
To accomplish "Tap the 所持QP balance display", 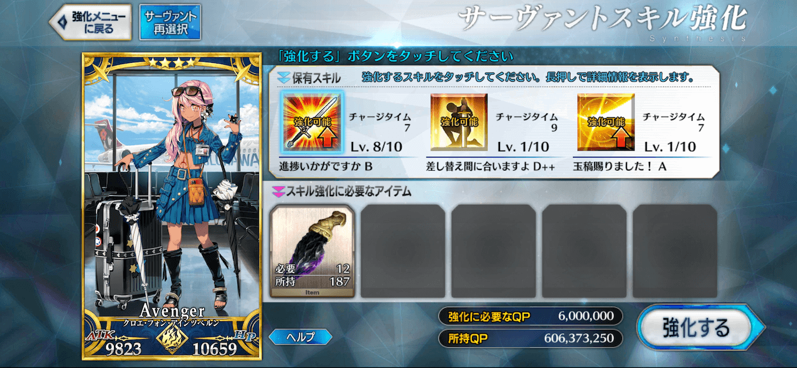I will (x=531, y=338).
